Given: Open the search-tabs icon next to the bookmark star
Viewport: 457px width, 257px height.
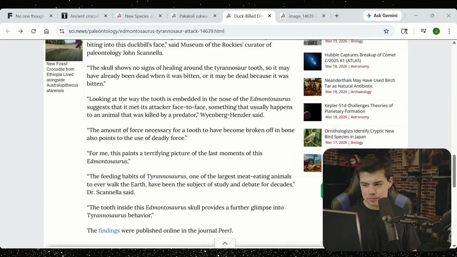Looking at the screenshot, I should [x=405, y=31].
